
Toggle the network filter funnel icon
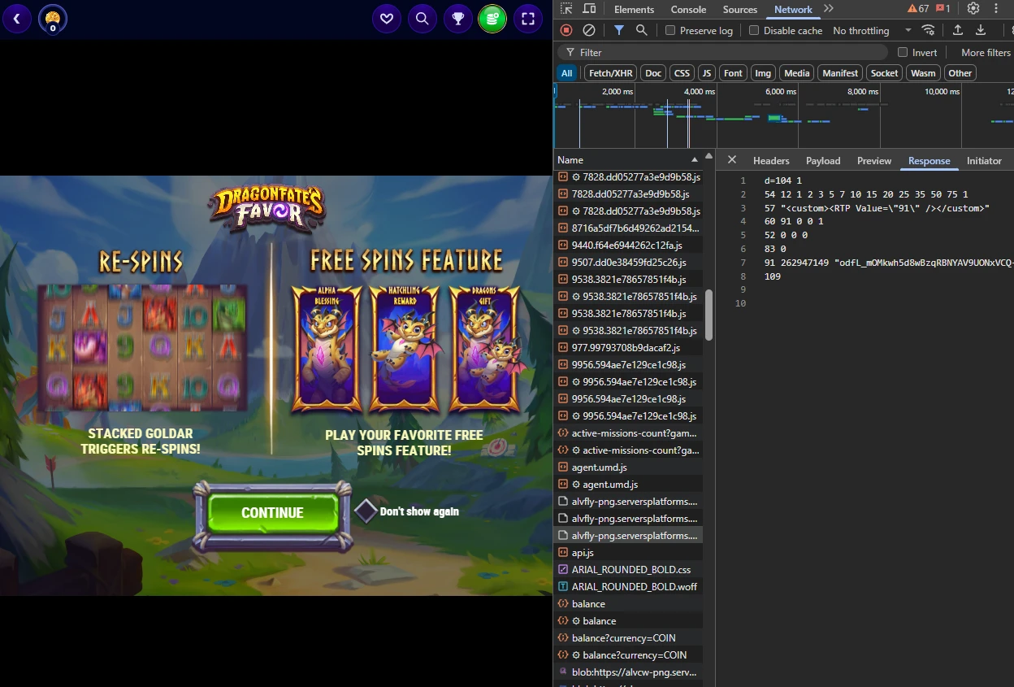pos(619,30)
